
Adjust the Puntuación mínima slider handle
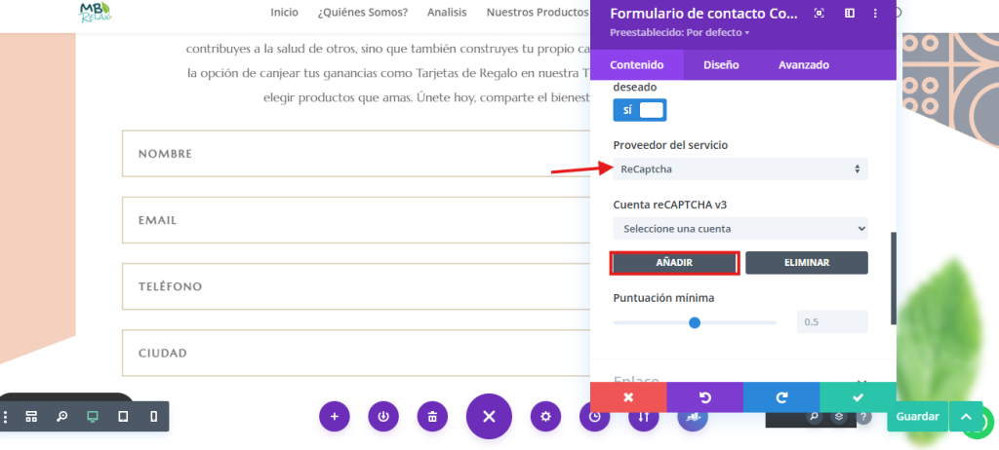(x=695, y=322)
